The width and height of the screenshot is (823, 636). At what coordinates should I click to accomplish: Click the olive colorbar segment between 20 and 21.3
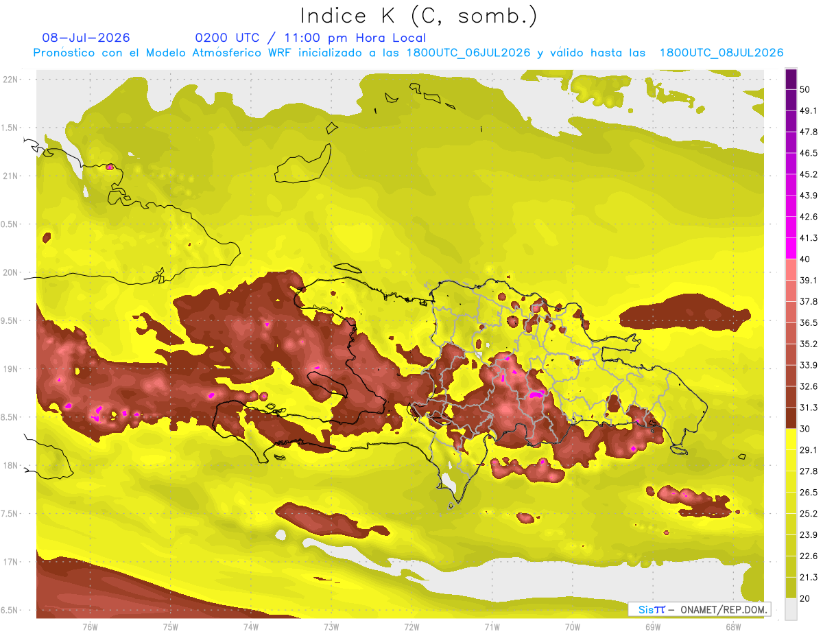(x=791, y=588)
